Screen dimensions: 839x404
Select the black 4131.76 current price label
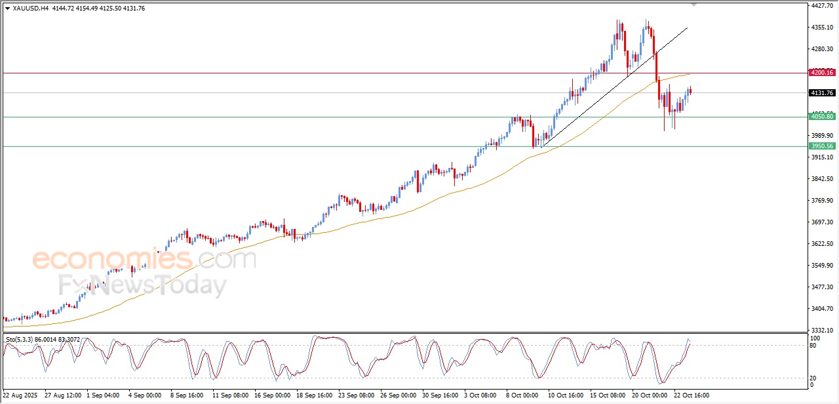tap(822, 93)
